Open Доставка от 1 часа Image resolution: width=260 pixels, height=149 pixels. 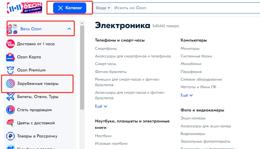pyautogui.click(x=36, y=44)
